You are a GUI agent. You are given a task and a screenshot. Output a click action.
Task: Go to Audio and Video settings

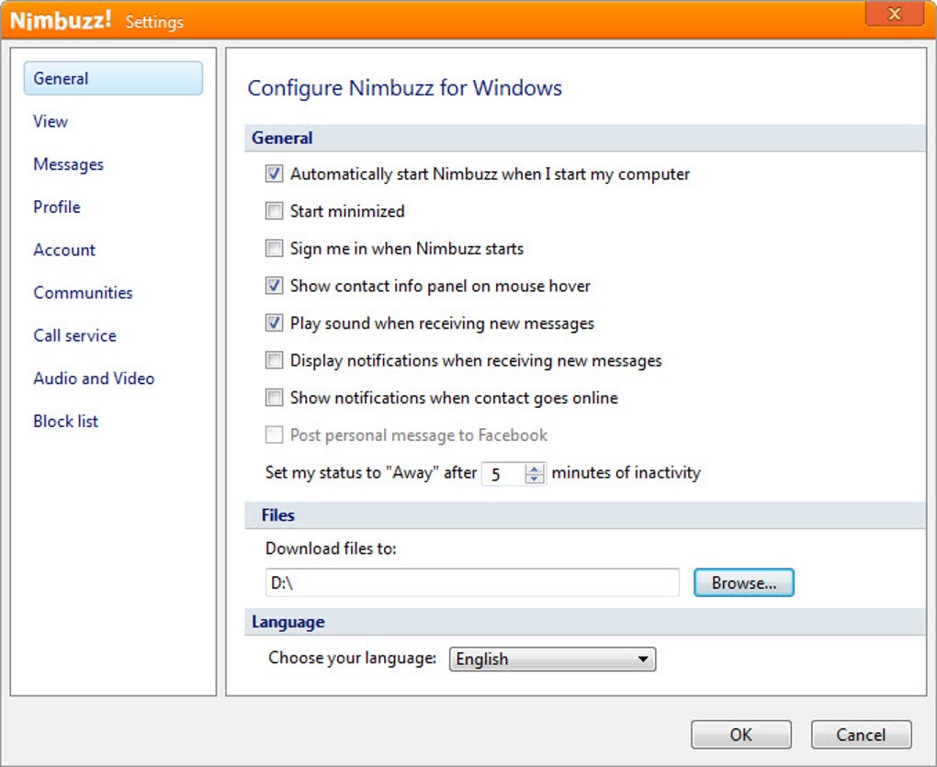coord(94,378)
